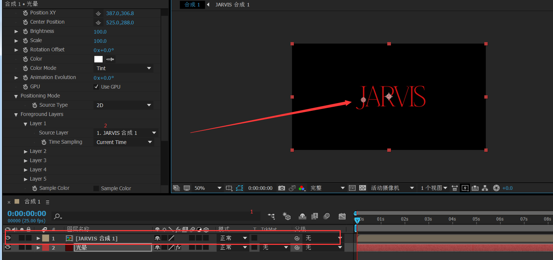
Task: Click the Center Position point picker crosshair
Action: coord(98,23)
